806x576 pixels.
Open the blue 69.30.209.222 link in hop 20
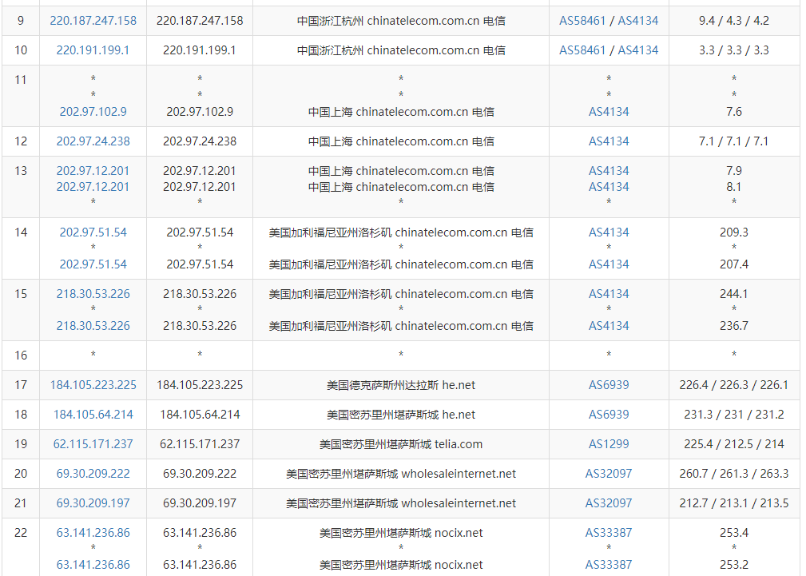click(x=93, y=474)
